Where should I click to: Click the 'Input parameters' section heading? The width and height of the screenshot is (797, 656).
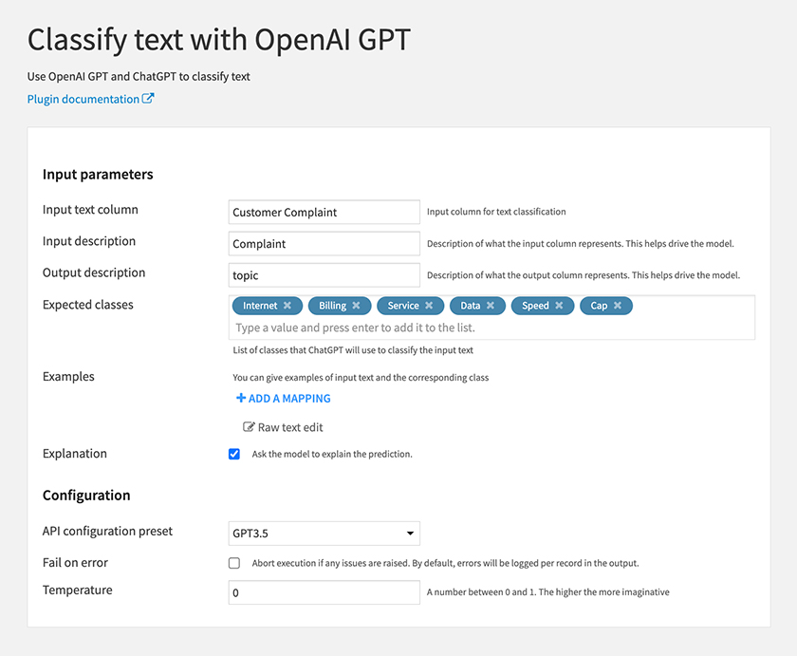(x=98, y=175)
